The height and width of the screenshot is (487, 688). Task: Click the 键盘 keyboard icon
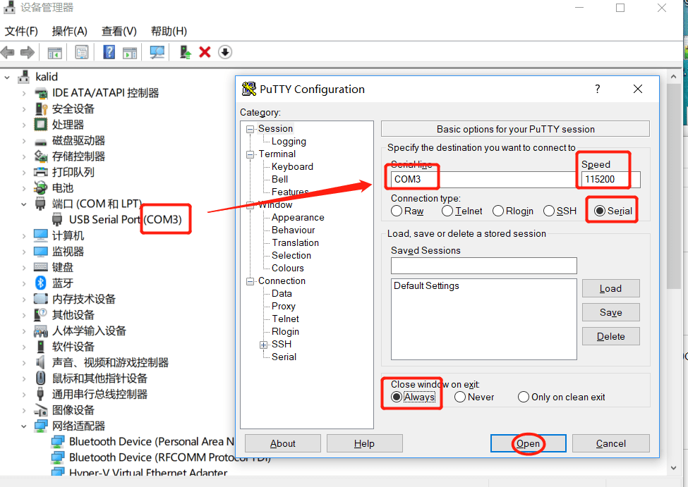tap(40, 267)
